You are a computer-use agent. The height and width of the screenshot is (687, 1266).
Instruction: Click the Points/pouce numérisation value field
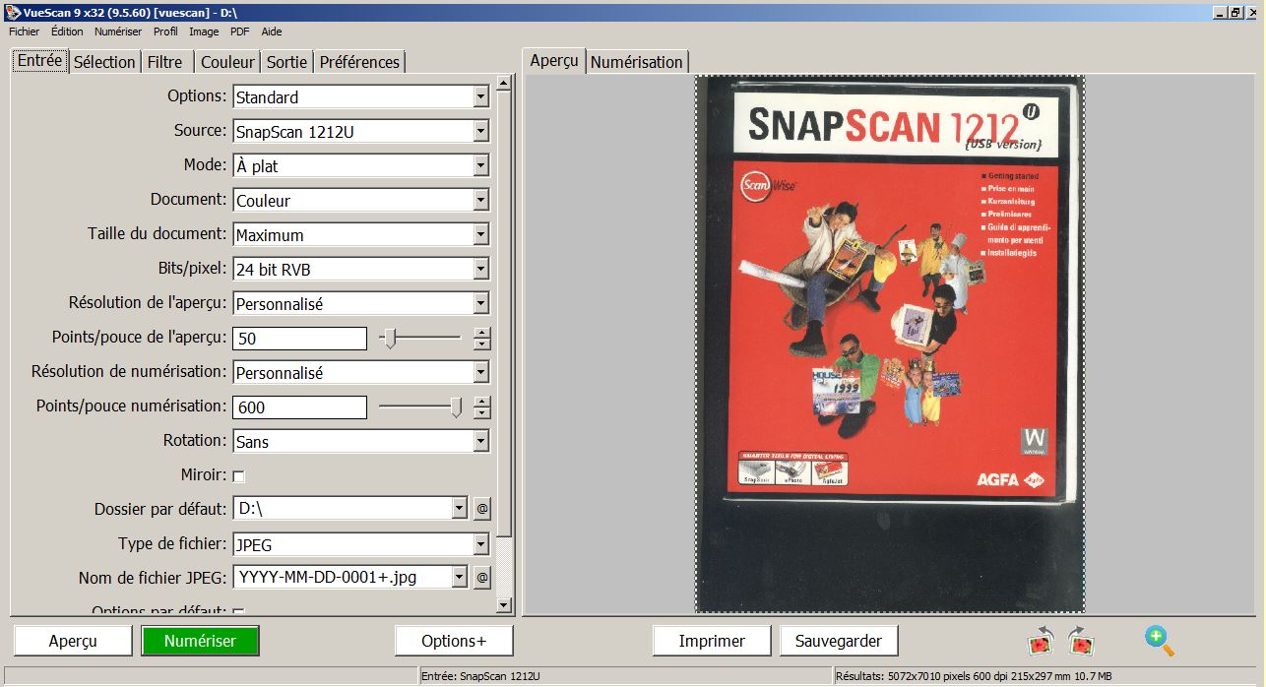(x=299, y=407)
